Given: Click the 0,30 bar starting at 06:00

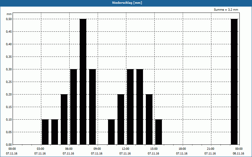Looking at the screenshot, I should tap(74, 107).
